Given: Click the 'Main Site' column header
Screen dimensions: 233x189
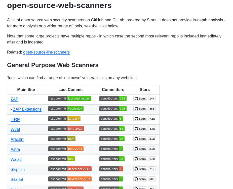Looking at the screenshot, I should point(26,90).
